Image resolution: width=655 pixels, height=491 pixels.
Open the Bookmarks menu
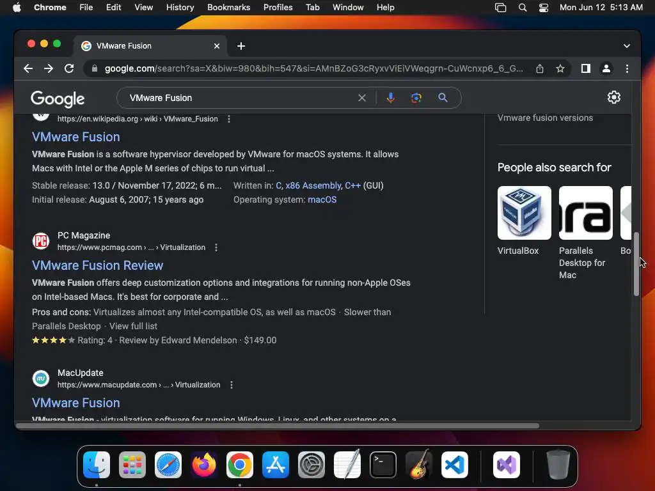(x=228, y=8)
